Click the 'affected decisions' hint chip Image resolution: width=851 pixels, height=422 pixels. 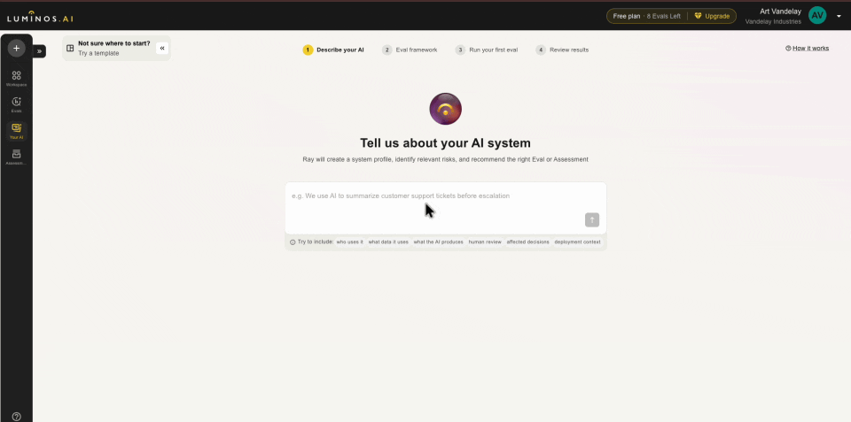pos(527,242)
